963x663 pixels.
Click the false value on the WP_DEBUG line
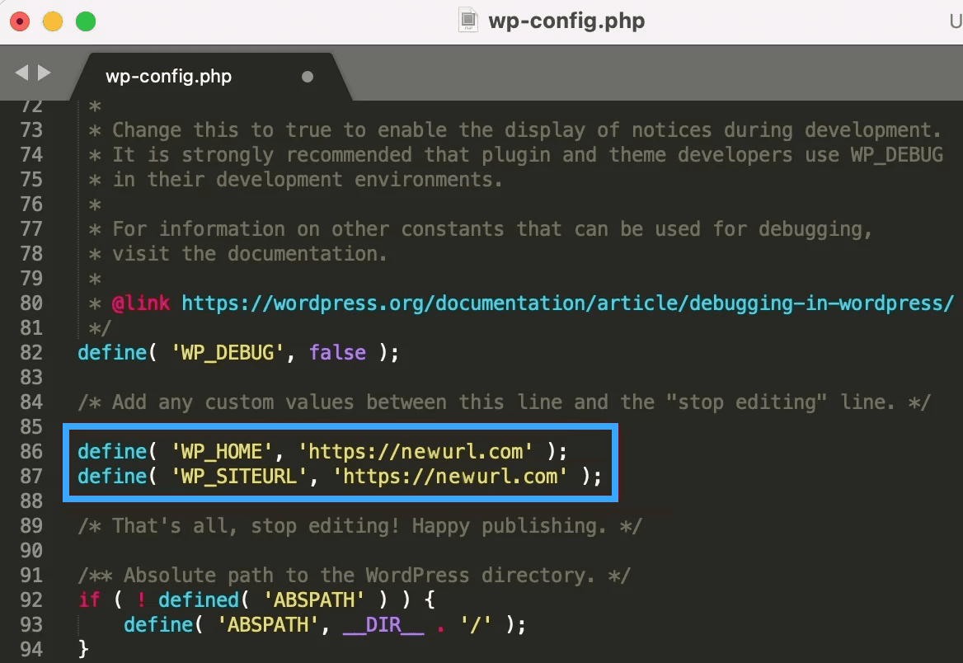pos(337,352)
